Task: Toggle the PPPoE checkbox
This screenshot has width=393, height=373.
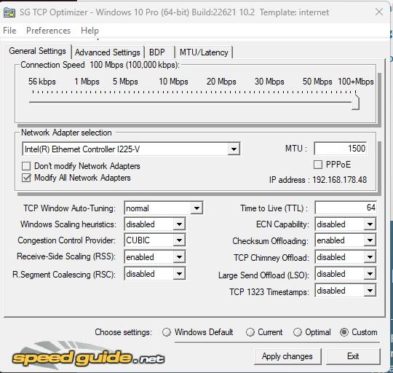Action: click(318, 165)
